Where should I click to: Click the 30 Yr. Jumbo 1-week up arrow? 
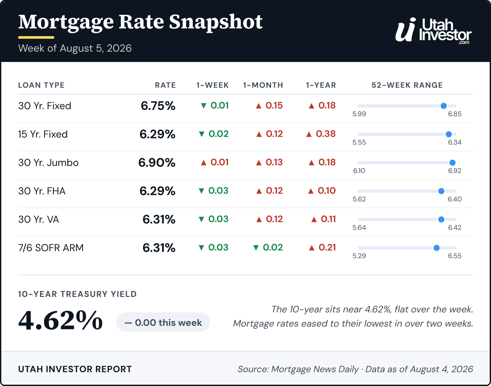(204, 162)
